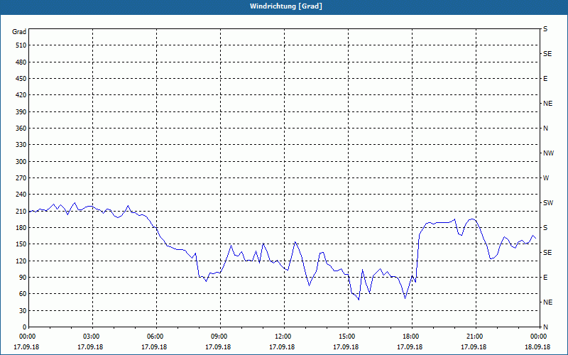Click the 09:00 time label
Image resolution: width=568 pixels, height=355 pixels.
tap(219, 337)
